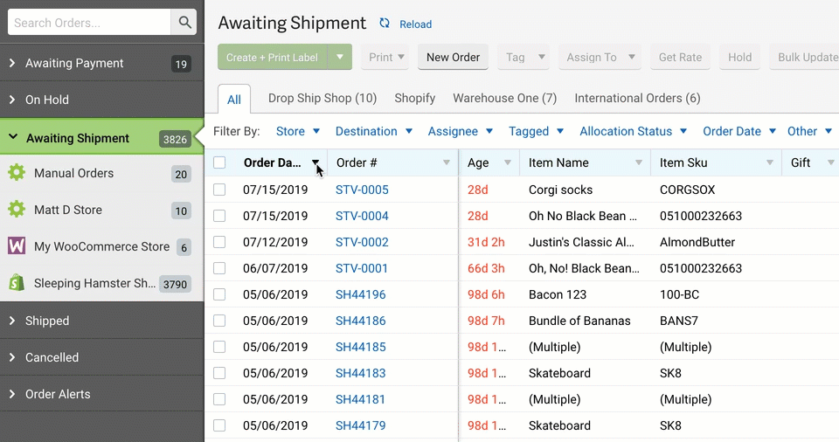Screen dimensions: 839x442
Task: Open order link STV-0002
Action: (362, 242)
